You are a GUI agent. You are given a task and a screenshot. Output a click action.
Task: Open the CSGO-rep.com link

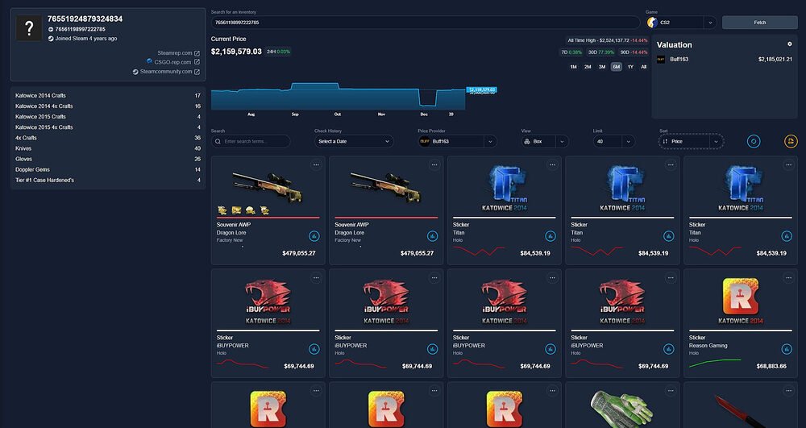[x=172, y=62]
